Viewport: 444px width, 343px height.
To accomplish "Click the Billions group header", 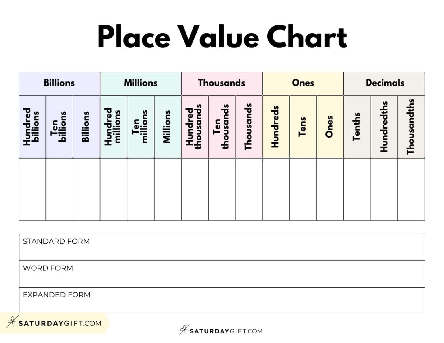I will [59, 83].
